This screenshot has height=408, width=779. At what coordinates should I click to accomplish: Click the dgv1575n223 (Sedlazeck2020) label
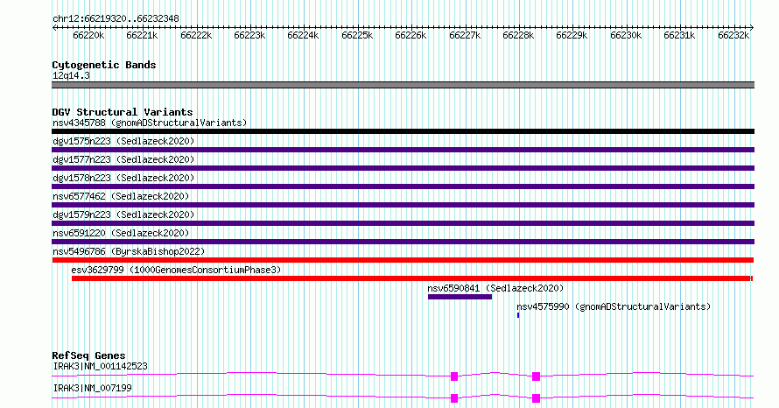click(x=123, y=141)
